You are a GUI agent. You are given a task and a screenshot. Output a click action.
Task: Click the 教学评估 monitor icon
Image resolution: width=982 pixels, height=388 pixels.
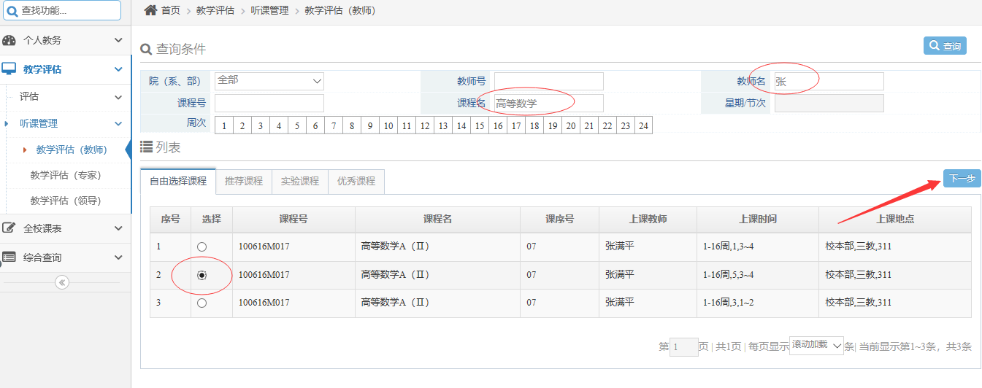9,69
